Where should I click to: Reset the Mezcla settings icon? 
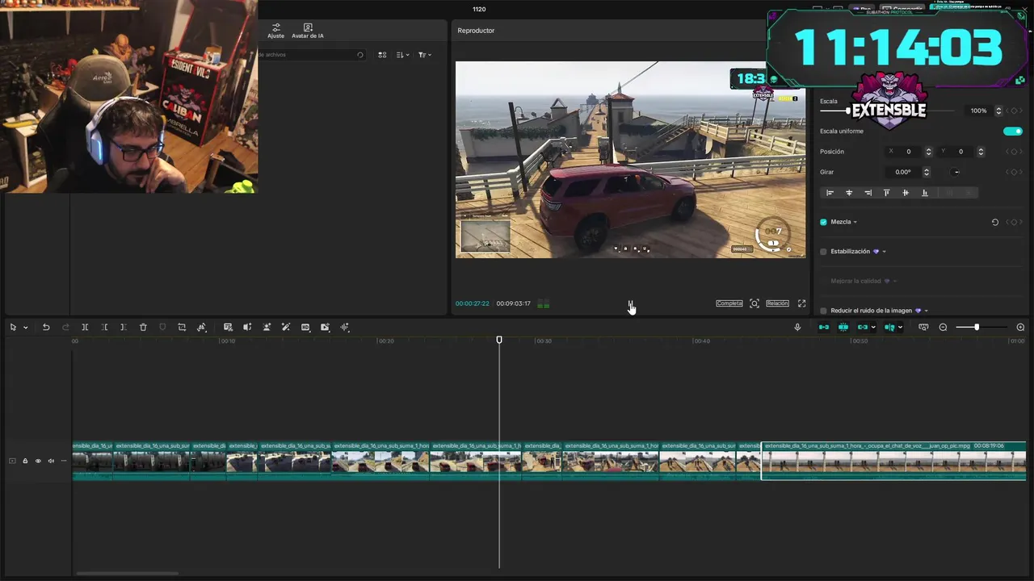pyautogui.click(x=995, y=222)
